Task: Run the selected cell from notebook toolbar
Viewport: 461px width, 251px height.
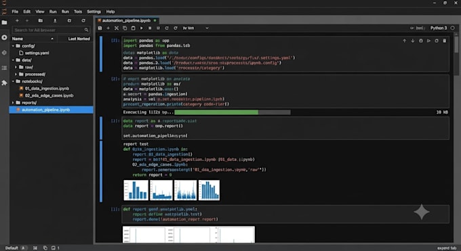Action: click(142, 28)
